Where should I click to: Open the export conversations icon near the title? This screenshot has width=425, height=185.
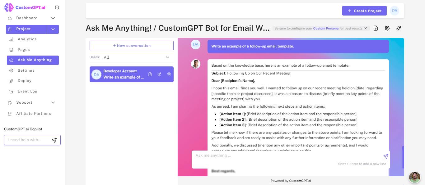coord(376,28)
